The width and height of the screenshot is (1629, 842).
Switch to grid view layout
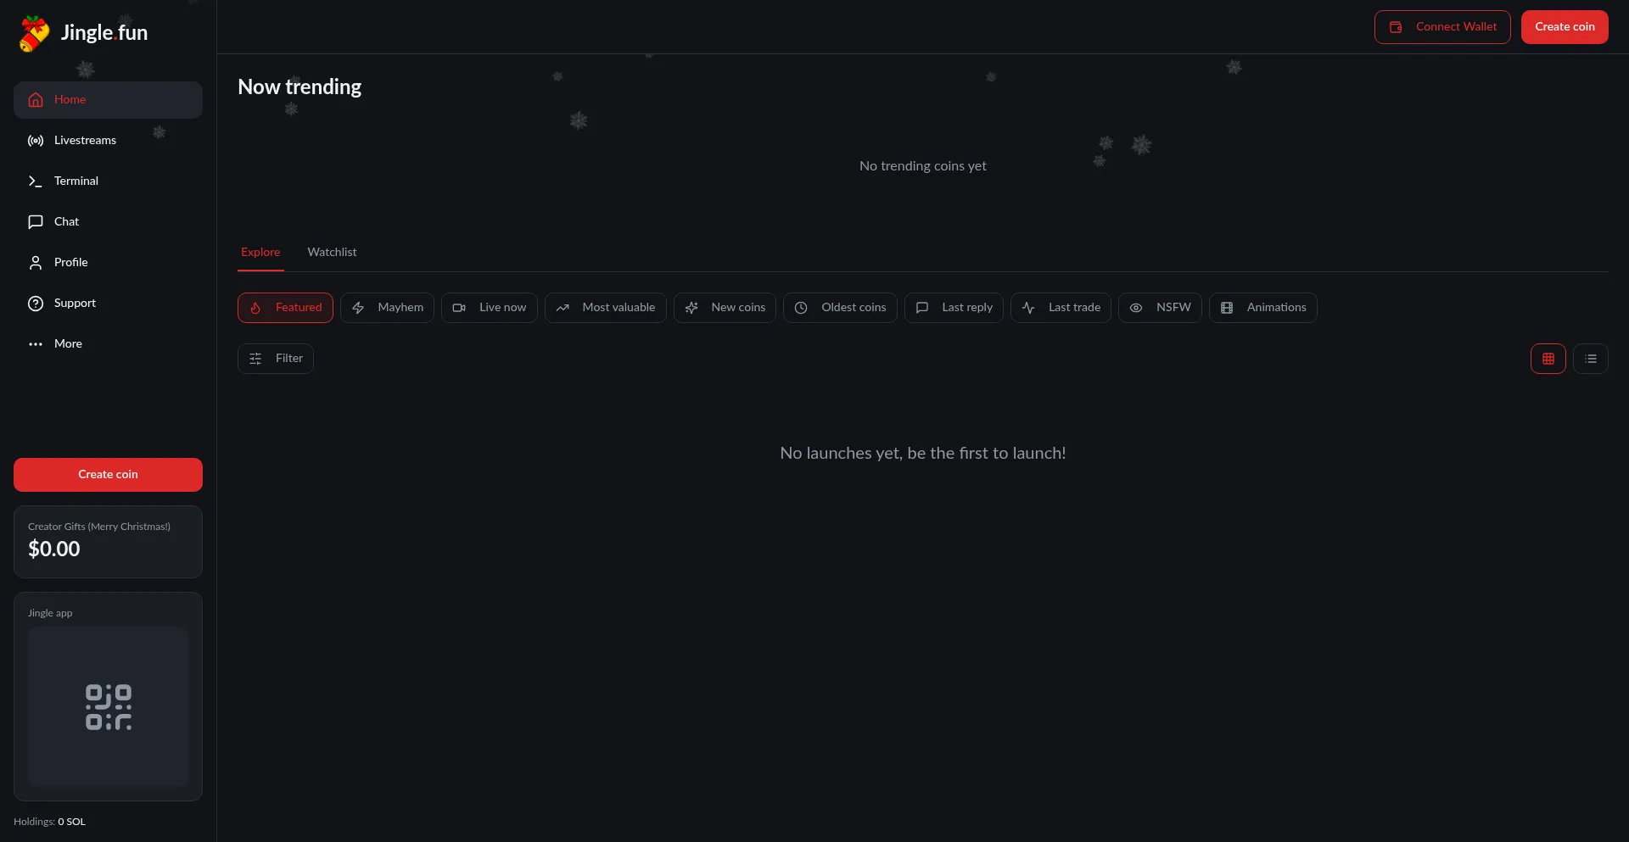[1548, 359]
